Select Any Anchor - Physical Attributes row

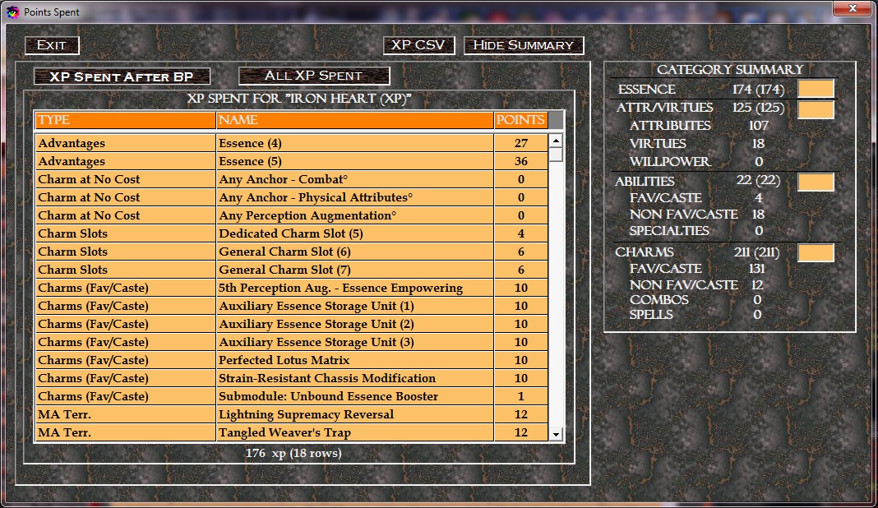coord(292,197)
